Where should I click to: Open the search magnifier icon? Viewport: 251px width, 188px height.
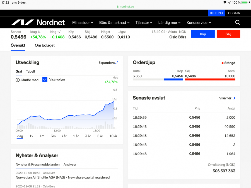pos(237,23)
